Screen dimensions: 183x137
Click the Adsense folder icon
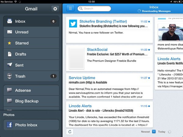tap(9, 90)
